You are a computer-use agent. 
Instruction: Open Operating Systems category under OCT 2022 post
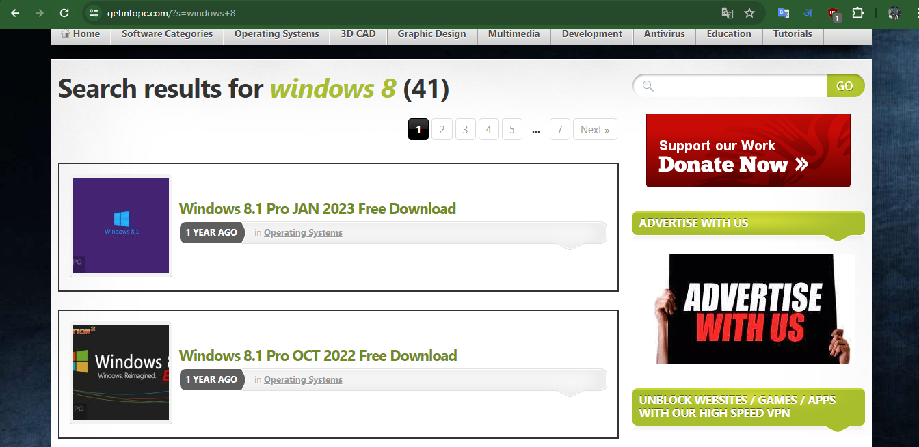coord(303,379)
